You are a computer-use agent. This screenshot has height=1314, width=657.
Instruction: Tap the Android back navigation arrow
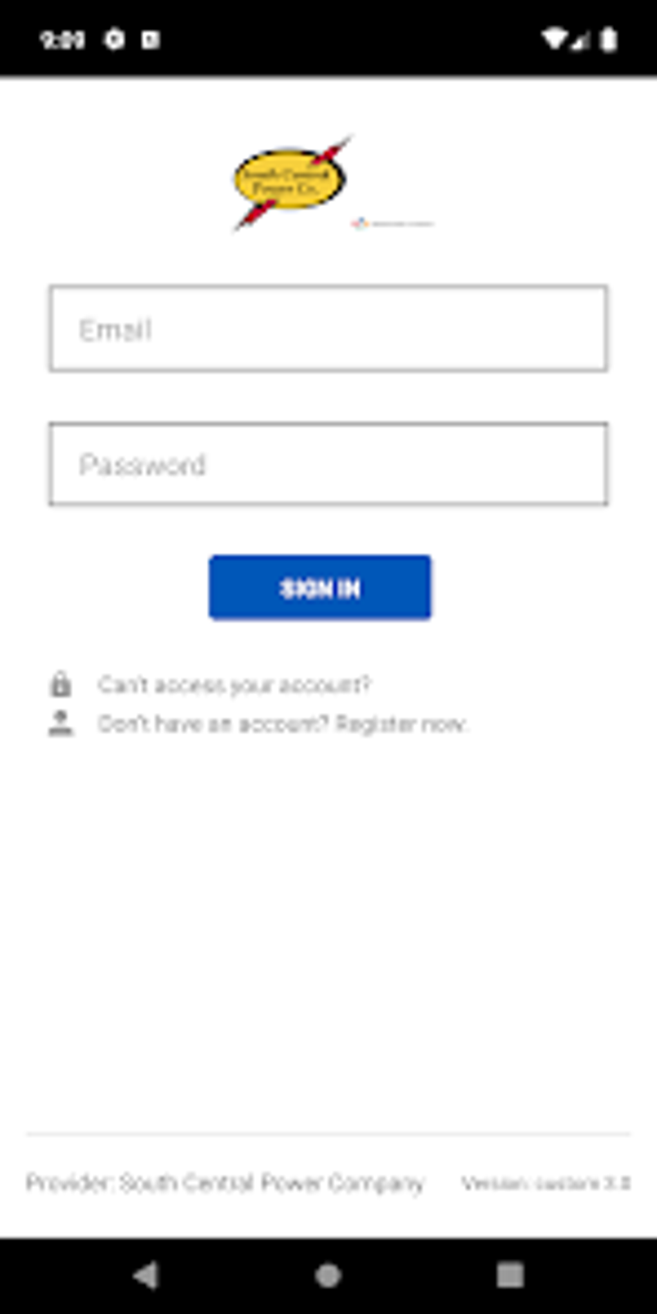coord(146,1275)
